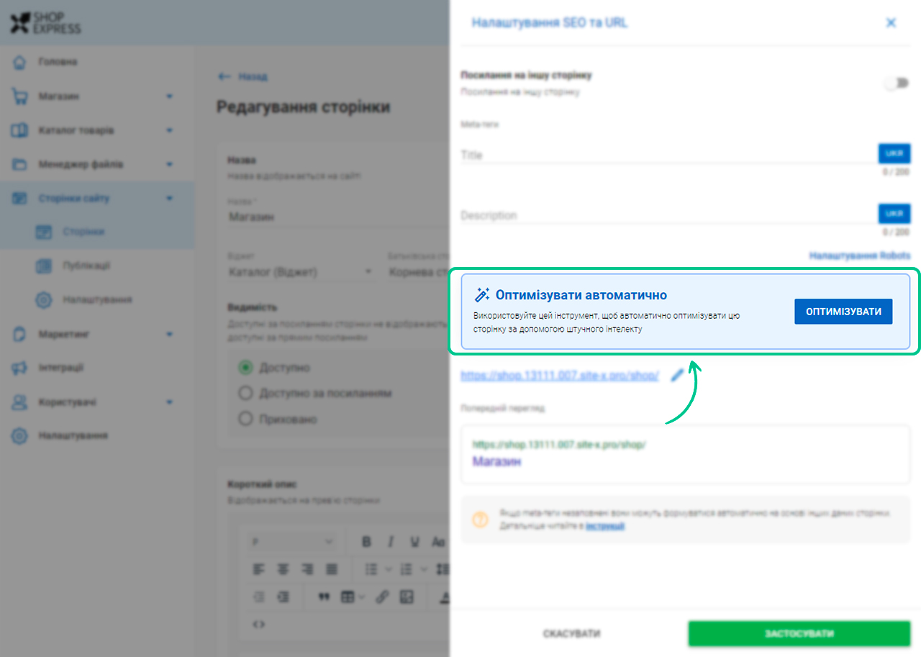Insert media using image icon in editor
921x657 pixels.
pyautogui.click(x=407, y=597)
